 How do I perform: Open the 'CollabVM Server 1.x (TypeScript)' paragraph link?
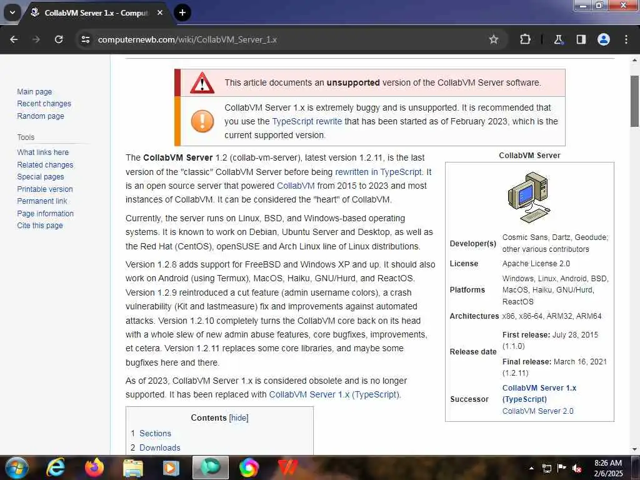click(x=335, y=395)
